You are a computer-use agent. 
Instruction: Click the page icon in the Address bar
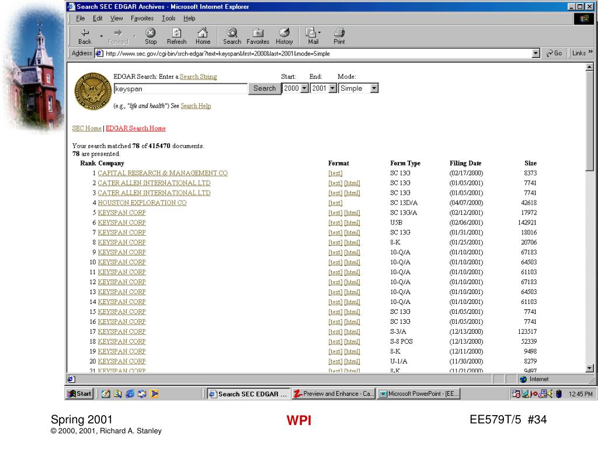tap(99, 53)
